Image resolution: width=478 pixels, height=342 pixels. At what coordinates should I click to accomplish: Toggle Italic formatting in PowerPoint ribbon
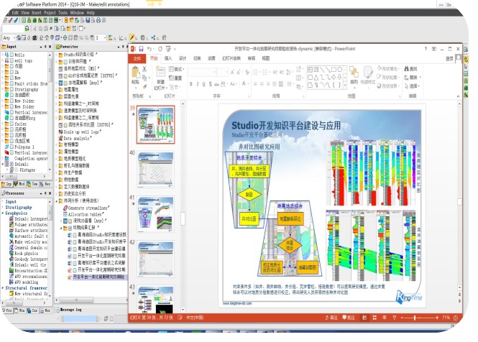pyautogui.click(x=197, y=84)
